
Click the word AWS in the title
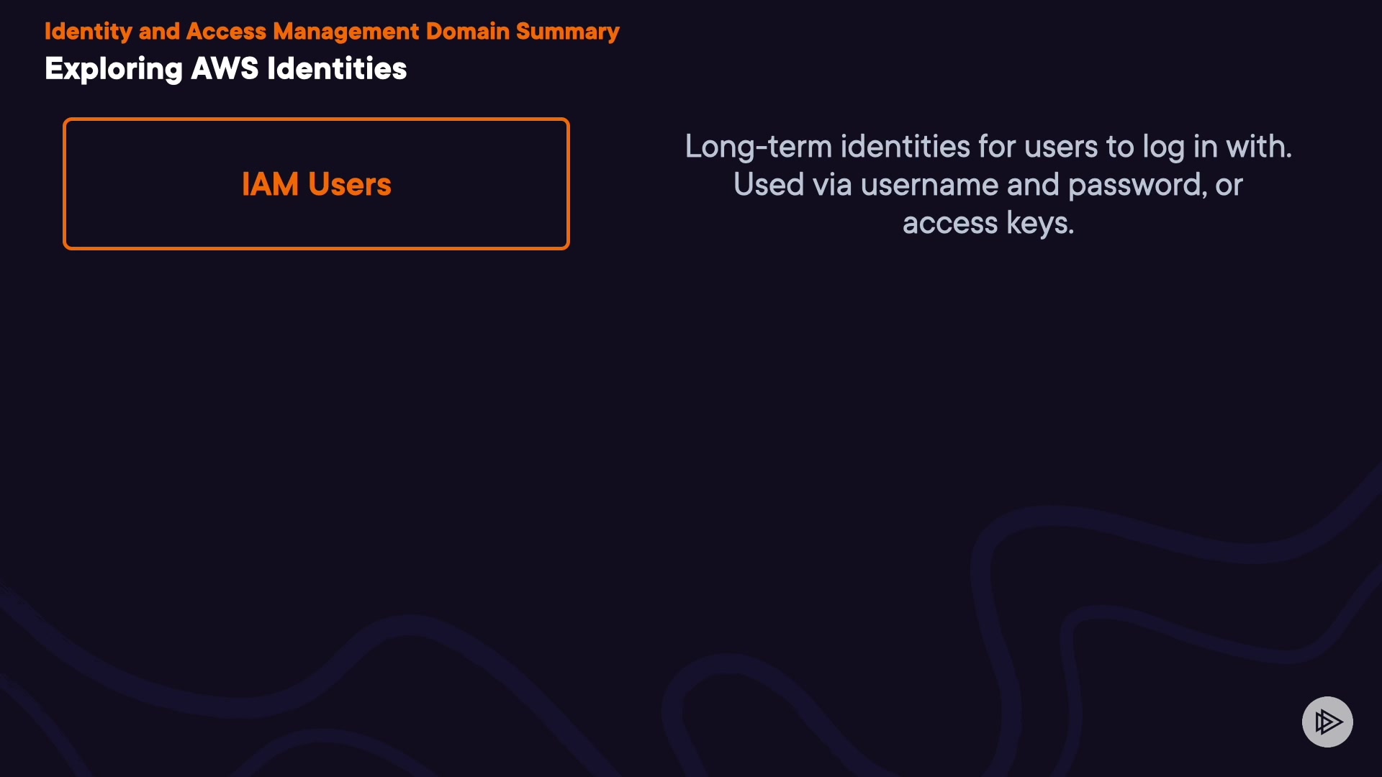[225, 69]
